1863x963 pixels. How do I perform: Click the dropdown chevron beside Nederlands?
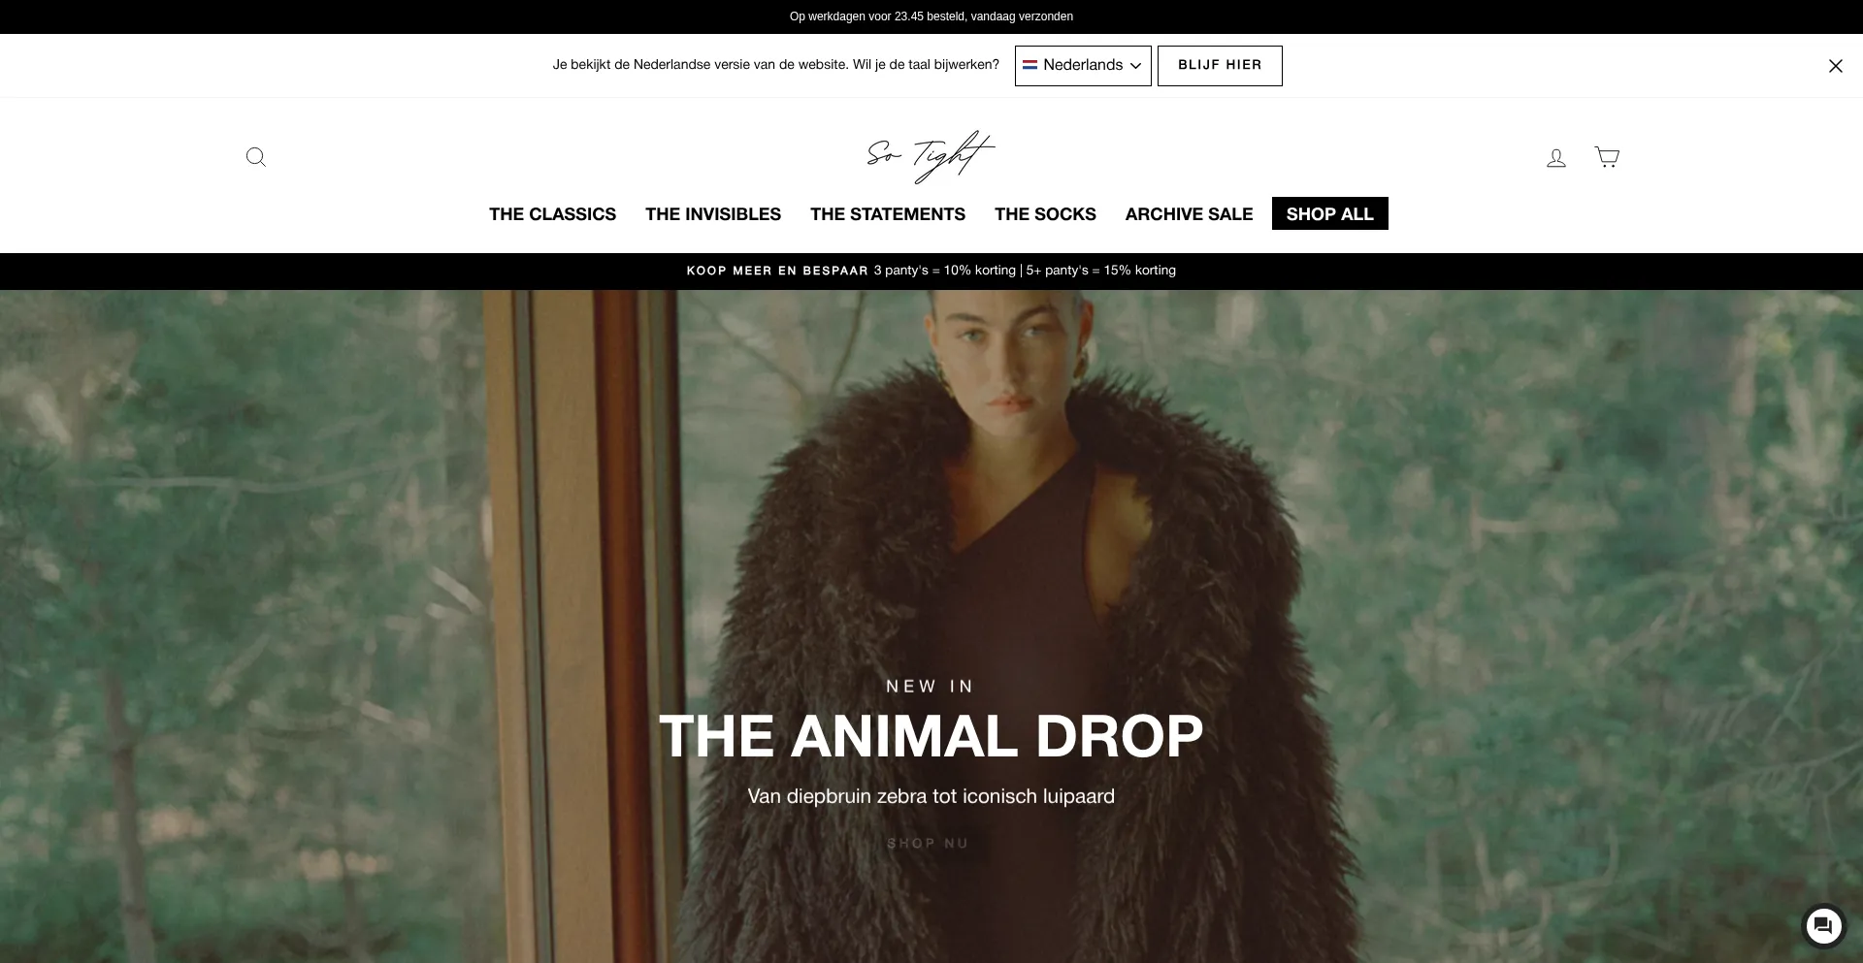pos(1135,66)
